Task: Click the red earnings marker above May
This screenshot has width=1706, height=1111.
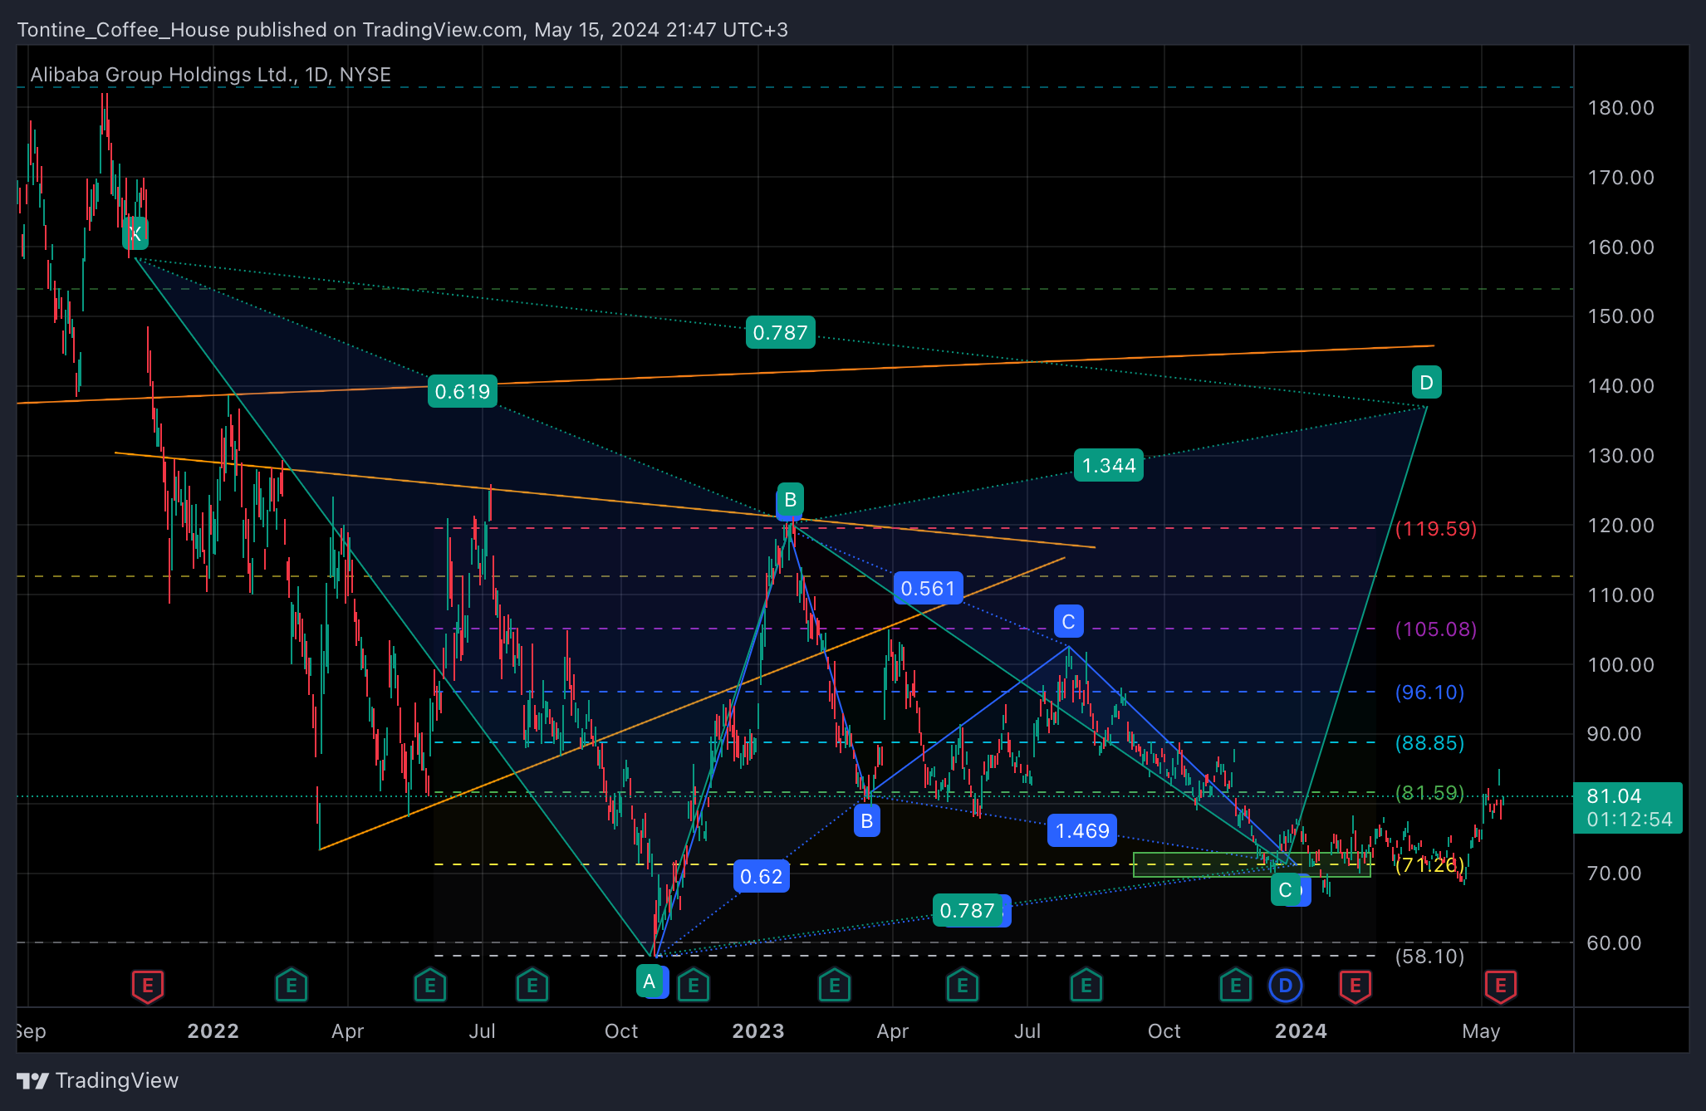Action: coord(1501,986)
